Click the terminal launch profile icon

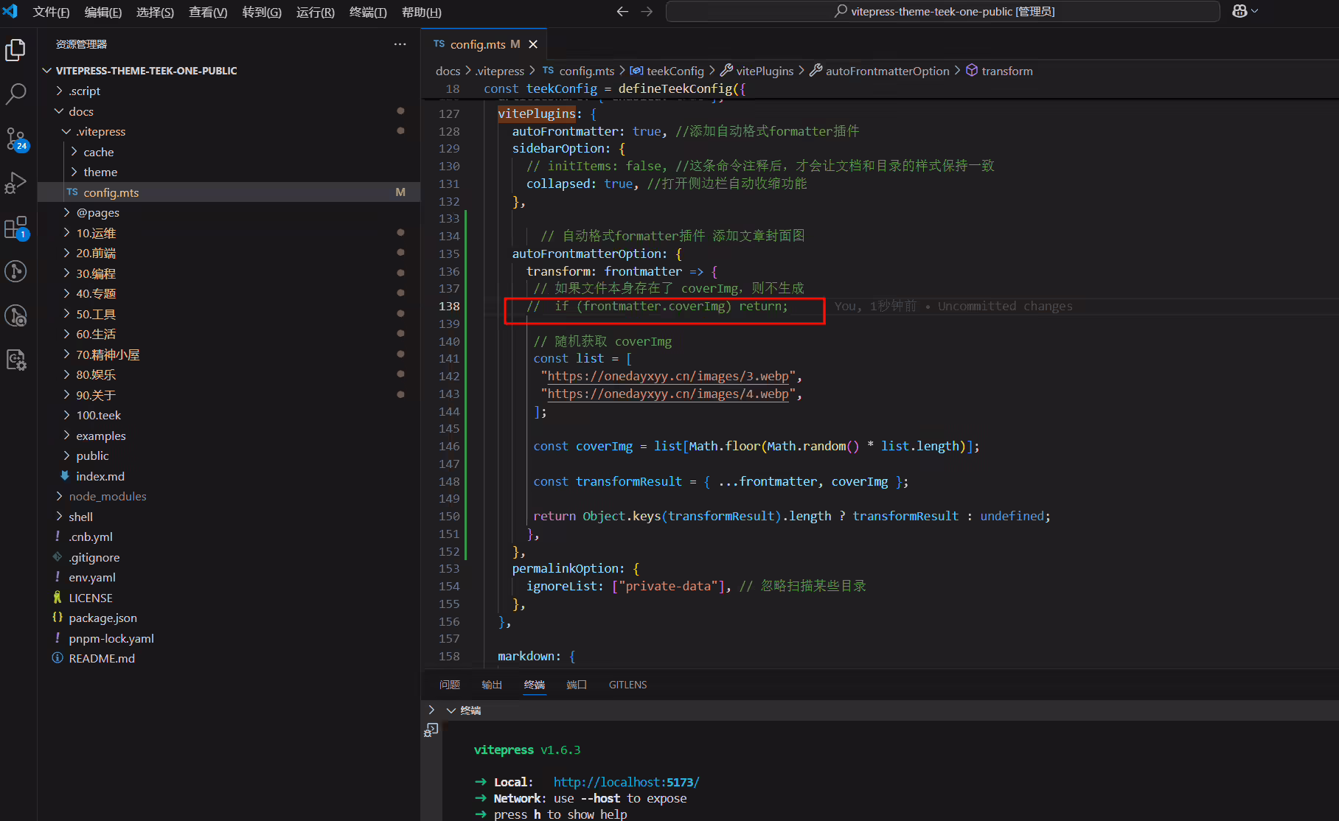click(431, 730)
